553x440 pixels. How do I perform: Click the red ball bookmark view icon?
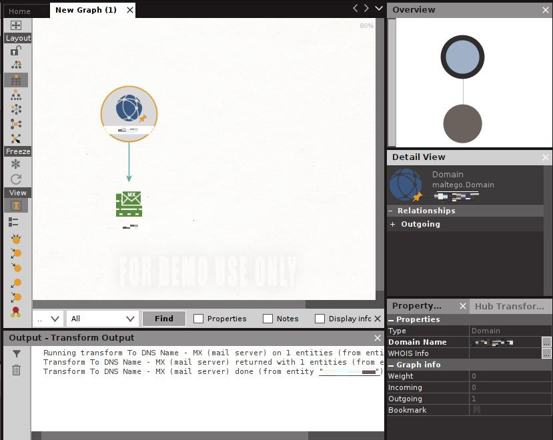click(16, 312)
